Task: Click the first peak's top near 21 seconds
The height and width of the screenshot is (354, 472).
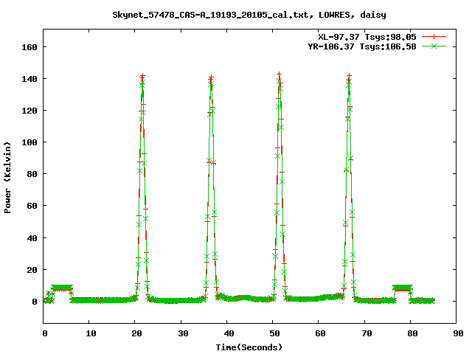Action: click(142, 77)
